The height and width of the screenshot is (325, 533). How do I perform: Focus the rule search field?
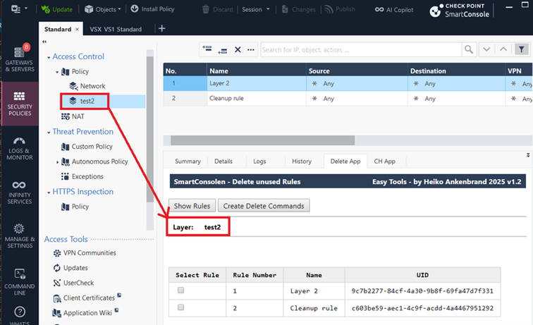(361, 50)
